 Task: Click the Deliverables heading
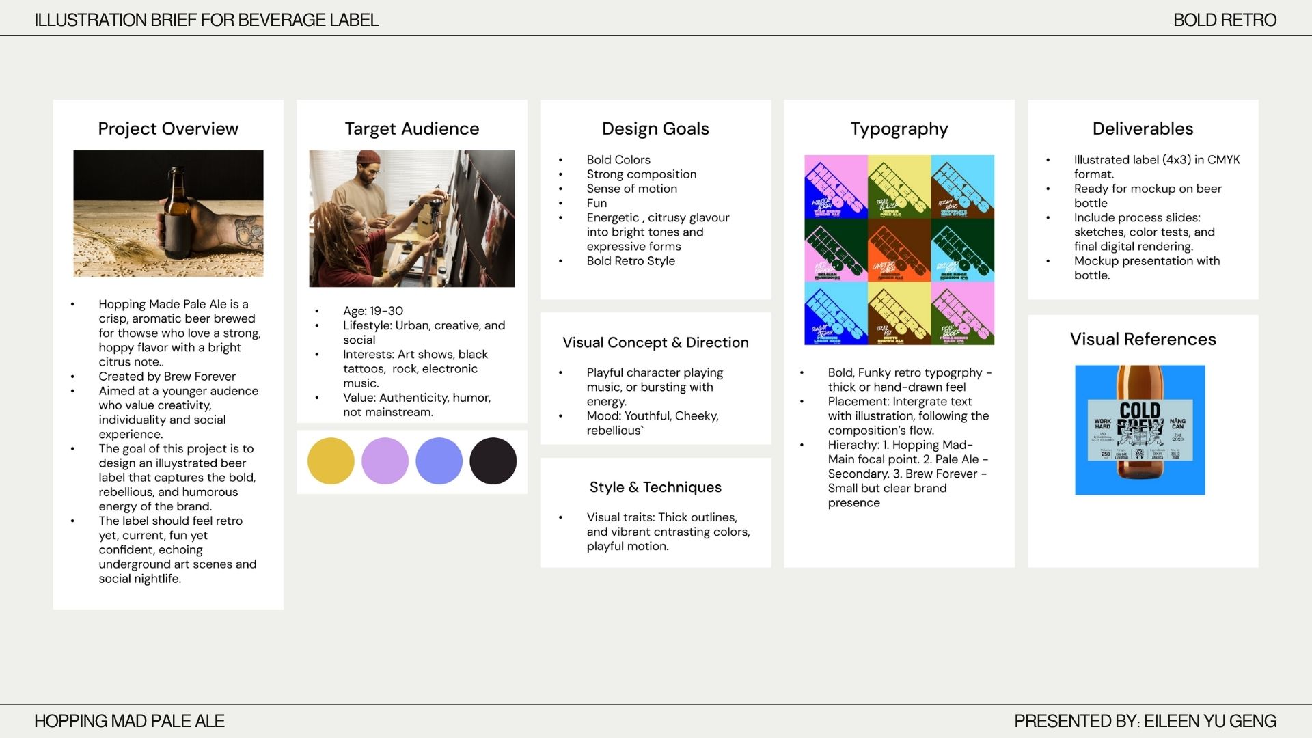click(1143, 128)
